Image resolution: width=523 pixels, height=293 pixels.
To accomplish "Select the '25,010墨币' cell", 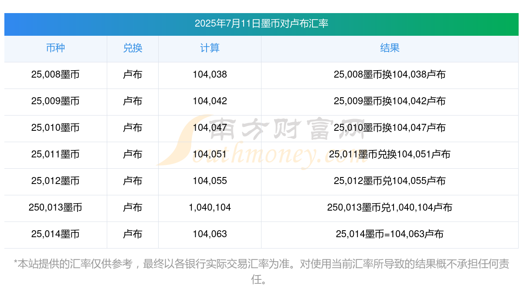I will (55, 128).
